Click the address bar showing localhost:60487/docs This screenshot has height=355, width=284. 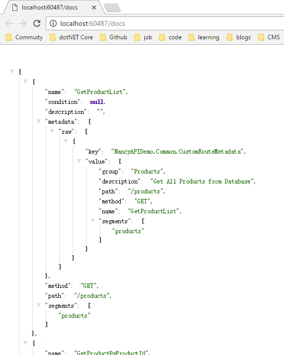[165, 23]
